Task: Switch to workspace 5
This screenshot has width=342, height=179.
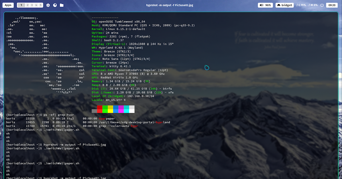Action: [41, 5]
